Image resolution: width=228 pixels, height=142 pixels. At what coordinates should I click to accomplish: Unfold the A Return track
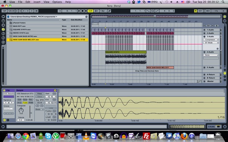(x=204, y=75)
